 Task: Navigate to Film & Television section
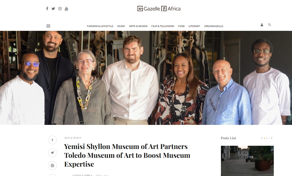pos(162,26)
